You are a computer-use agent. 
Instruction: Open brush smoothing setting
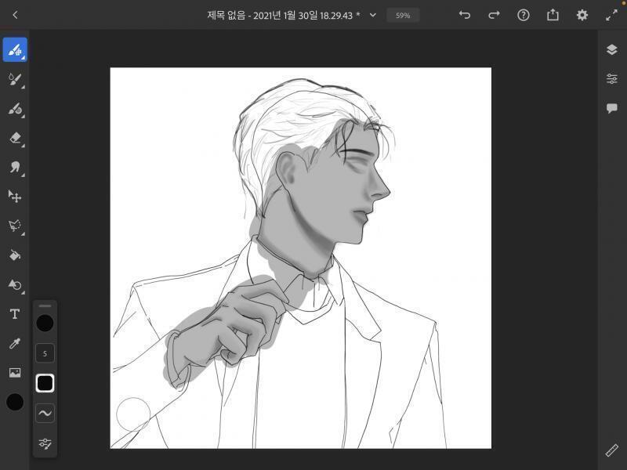coord(45,414)
